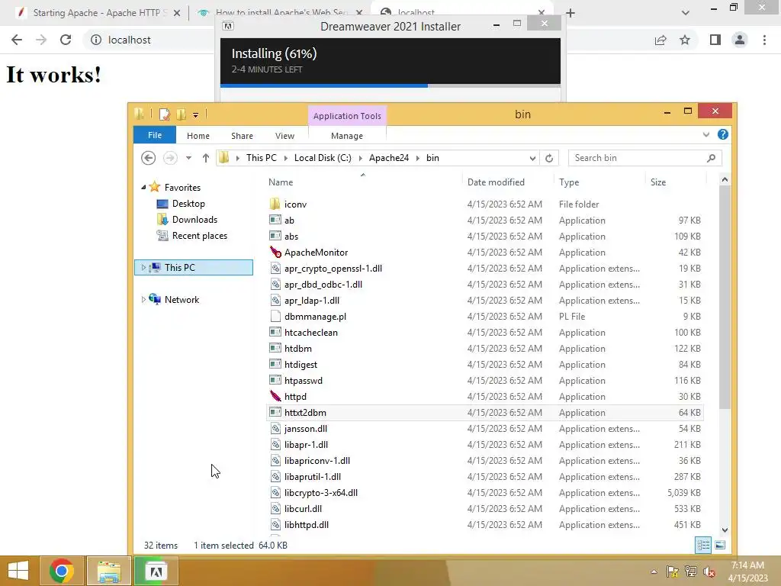The height and width of the screenshot is (586, 781).
Task: Bookmark this page with the star icon
Action: [685, 40]
